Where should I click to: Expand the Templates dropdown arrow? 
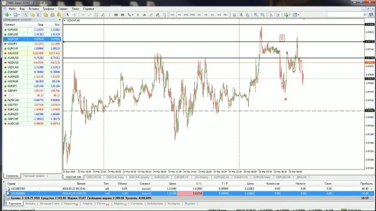298,15
